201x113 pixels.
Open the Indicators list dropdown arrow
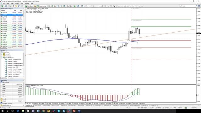tap(76, 6)
